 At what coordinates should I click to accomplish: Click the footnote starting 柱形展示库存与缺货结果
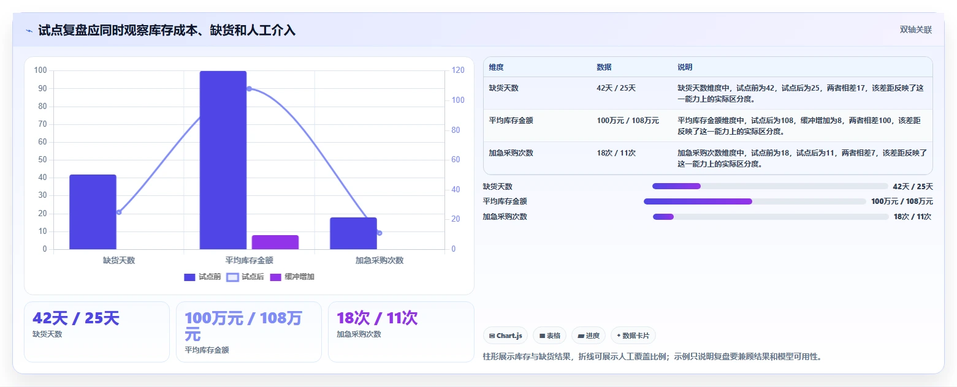(652, 356)
